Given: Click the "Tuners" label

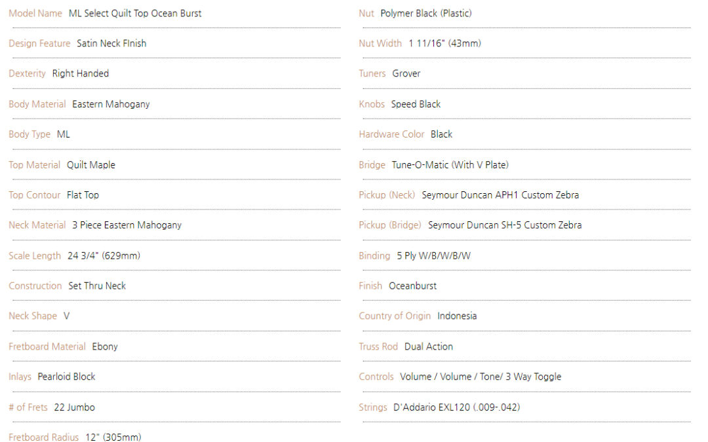Looking at the screenshot, I should point(372,73).
